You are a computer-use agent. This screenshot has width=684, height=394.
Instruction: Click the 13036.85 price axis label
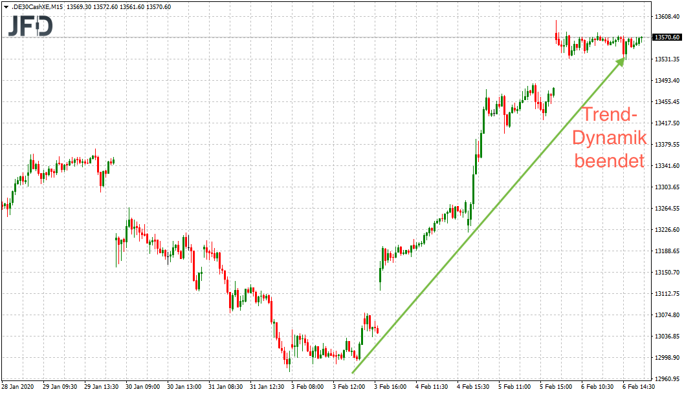[x=667, y=337]
